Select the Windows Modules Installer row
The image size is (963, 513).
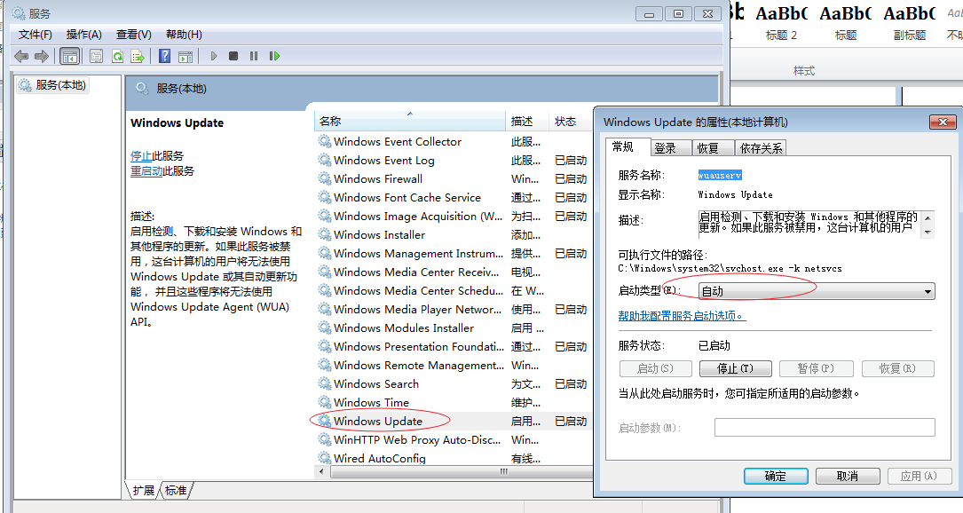(454, 328)
